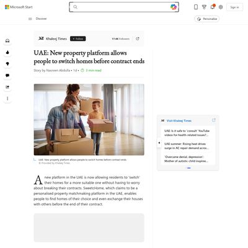Click the Personalise button
The height and width of the screenshot is (248, 248).
pos(207,19)
